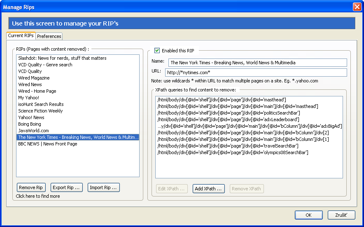364x227 pixels.
Task: Select the travelSearchBar XPath query
Action: (x=249, y=146)
